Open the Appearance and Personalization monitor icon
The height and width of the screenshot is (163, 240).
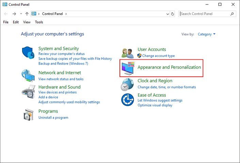(128, 69)
